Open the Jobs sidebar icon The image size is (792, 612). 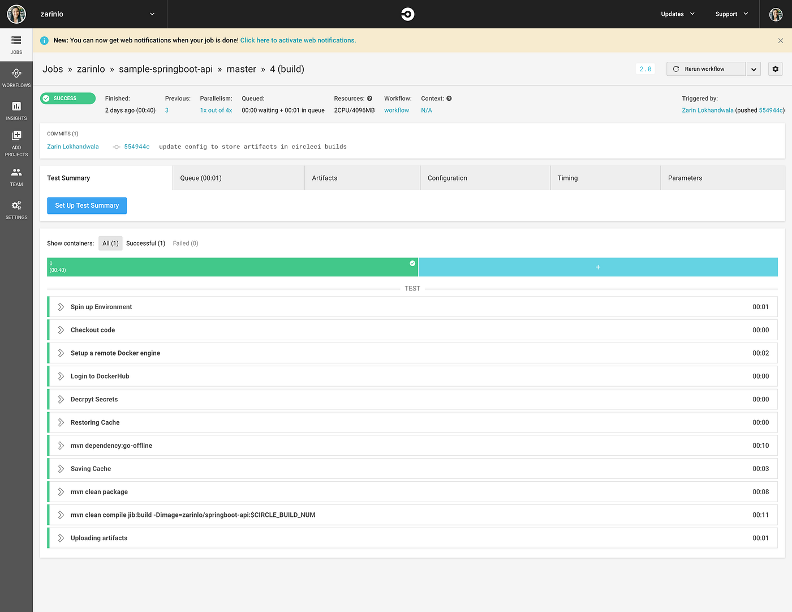[x=16, y=45]
